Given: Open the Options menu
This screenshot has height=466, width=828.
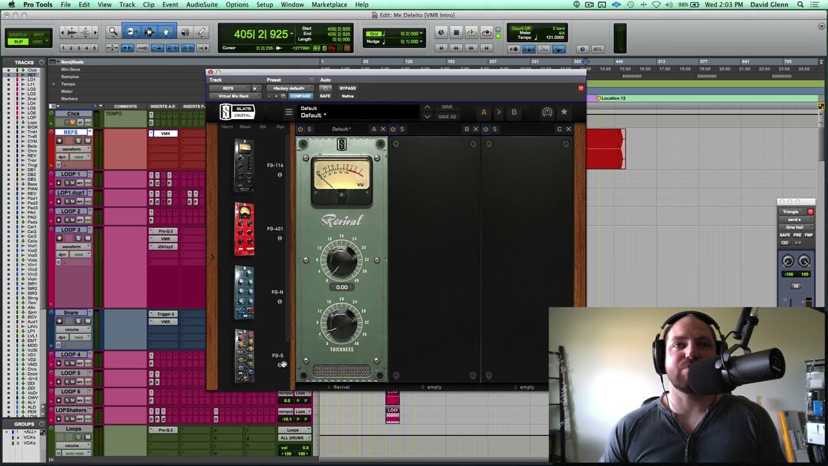Looking at the screenshot, I should coord(237,5).
